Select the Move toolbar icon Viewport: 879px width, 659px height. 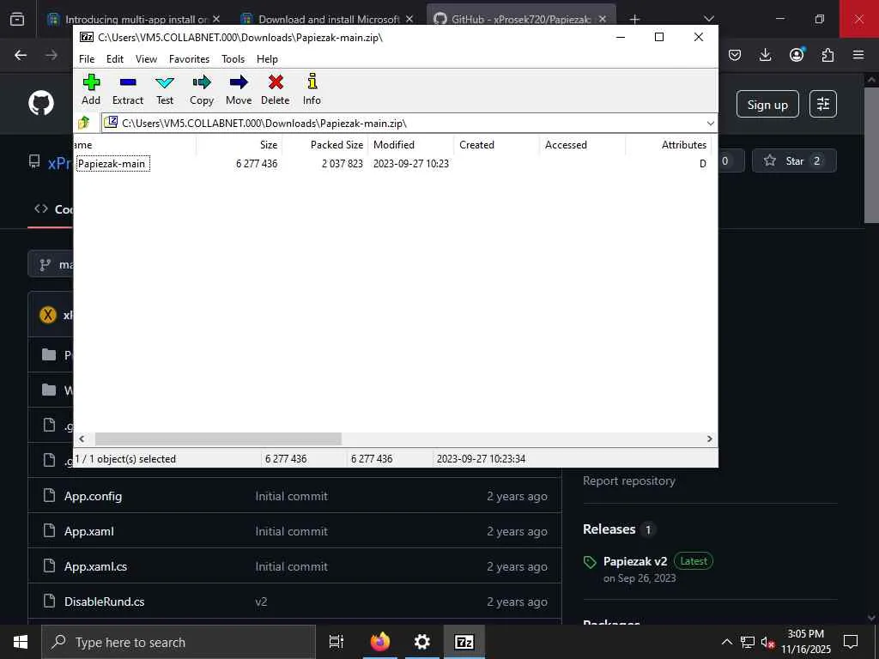point(239,89)
